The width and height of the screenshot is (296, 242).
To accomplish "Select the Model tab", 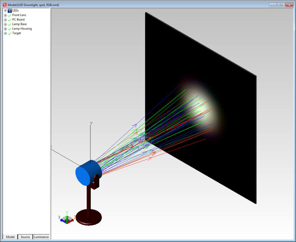I will point(10,237).
